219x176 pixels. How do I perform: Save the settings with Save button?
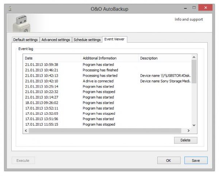pyautogui.click(x=196, y=160)
